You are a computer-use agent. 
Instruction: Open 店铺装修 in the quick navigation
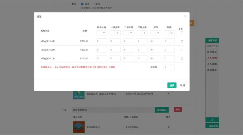pos(212,70)
